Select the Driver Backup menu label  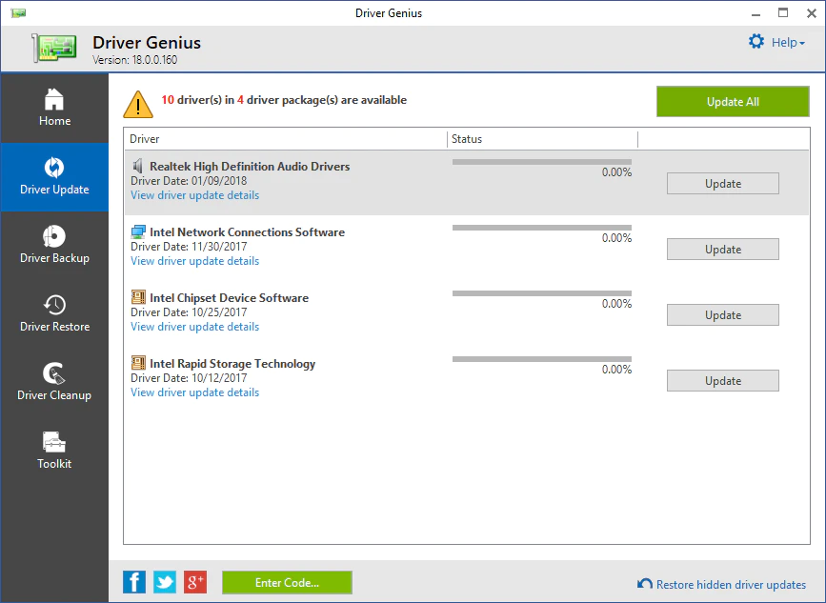click(55, 258)
